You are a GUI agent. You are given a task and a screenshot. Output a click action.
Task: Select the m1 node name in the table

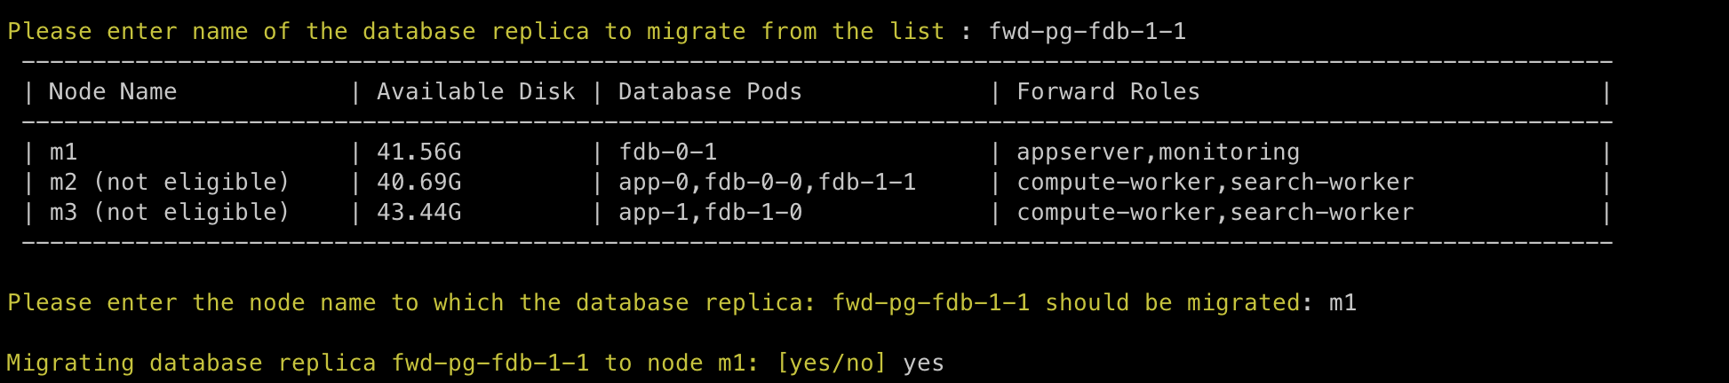63,152
